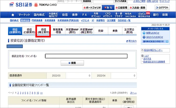
Task: Go to page 2 of fund list
Action: tap(18, 93)
